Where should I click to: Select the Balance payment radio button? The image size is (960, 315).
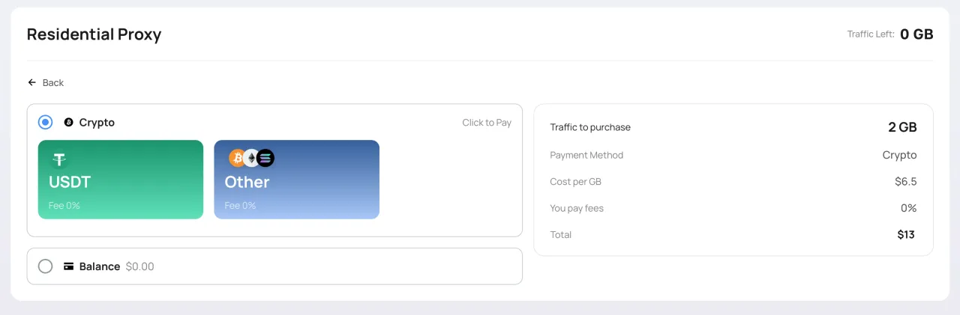coord(46,266)
